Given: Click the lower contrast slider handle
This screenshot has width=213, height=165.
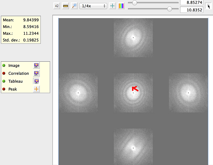Looking at the screenshot, I should click(x=170, y=9).
